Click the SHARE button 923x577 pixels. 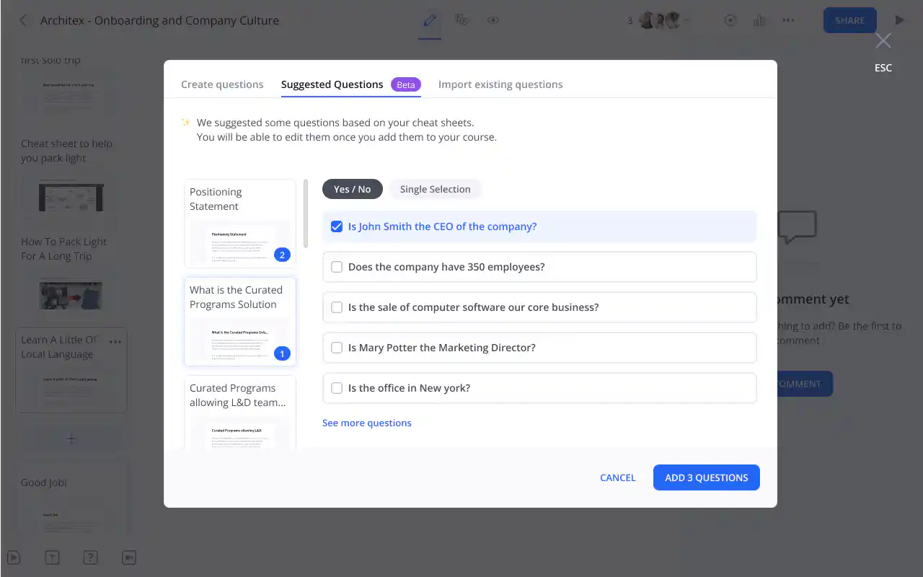tap(849, 19)
